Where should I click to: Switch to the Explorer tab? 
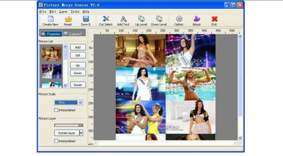click(72, 34)
